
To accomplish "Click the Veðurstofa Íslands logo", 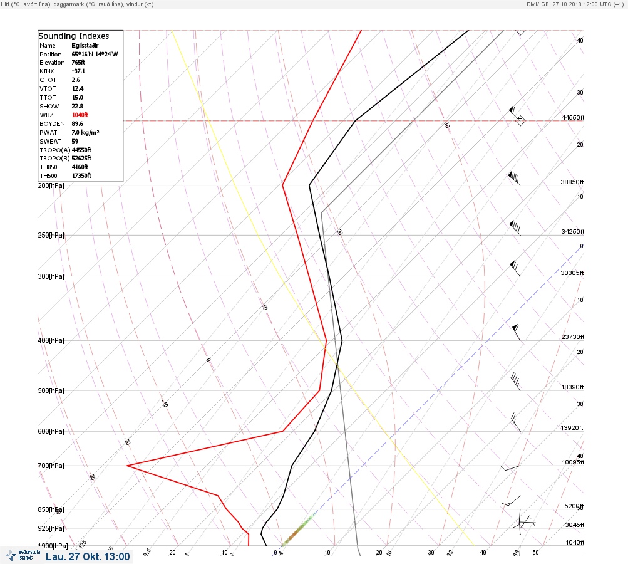I will [x=23, y=555].
